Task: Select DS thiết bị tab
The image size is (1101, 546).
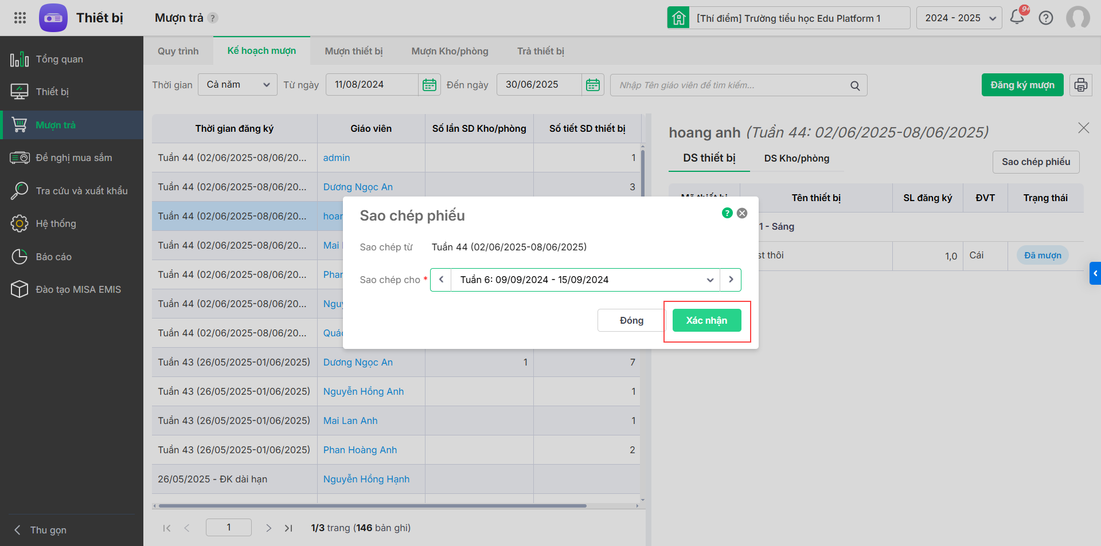Action: coord(709,158)
